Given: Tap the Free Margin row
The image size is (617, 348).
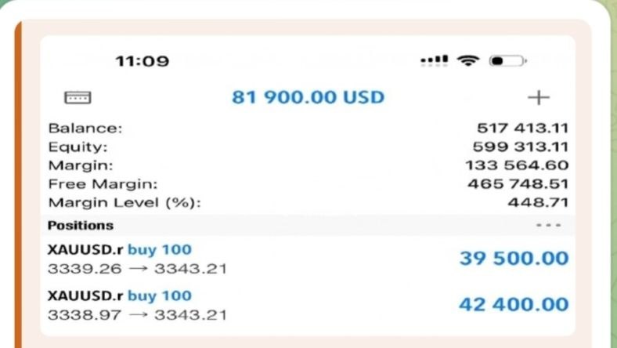Looking at the screenshot, I should pyautogui.click(x=308, y=184).
